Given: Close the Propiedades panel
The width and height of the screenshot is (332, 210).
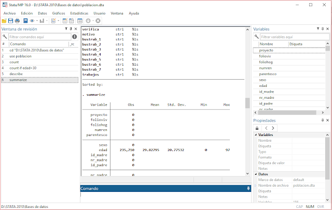Looking at the screenshot, I should [x=327, y=121].
